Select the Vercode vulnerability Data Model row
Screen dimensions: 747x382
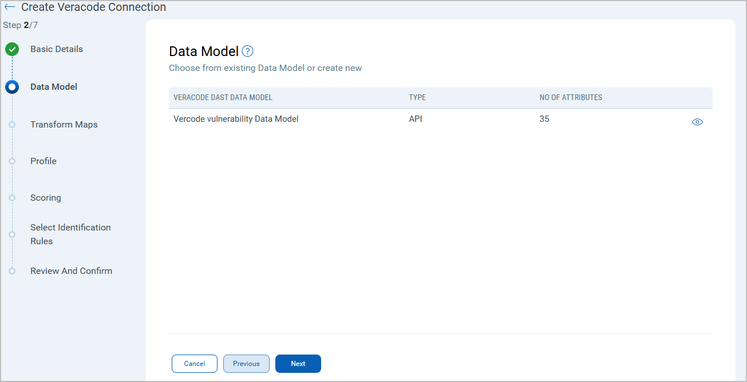236,120
